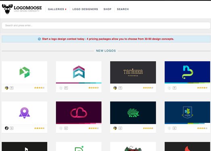211x151 pixels.
Task: Click designer avatar under cloud heart logo
Action: 61,128
